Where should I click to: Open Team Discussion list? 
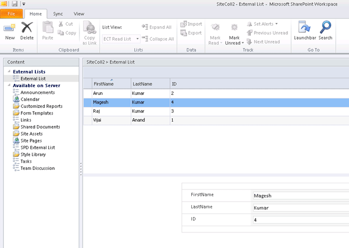pos(37,168)
